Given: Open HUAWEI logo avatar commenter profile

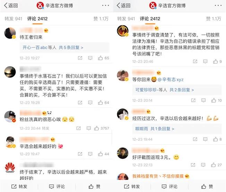Looking at the screenshot, I should pyautogui.click(x=10, y=168).
